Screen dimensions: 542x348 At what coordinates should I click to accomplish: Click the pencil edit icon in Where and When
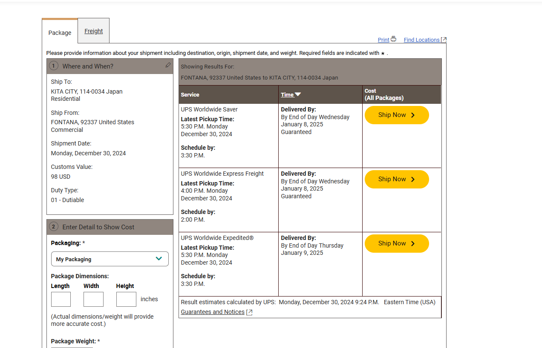click(x=168, y=65)
